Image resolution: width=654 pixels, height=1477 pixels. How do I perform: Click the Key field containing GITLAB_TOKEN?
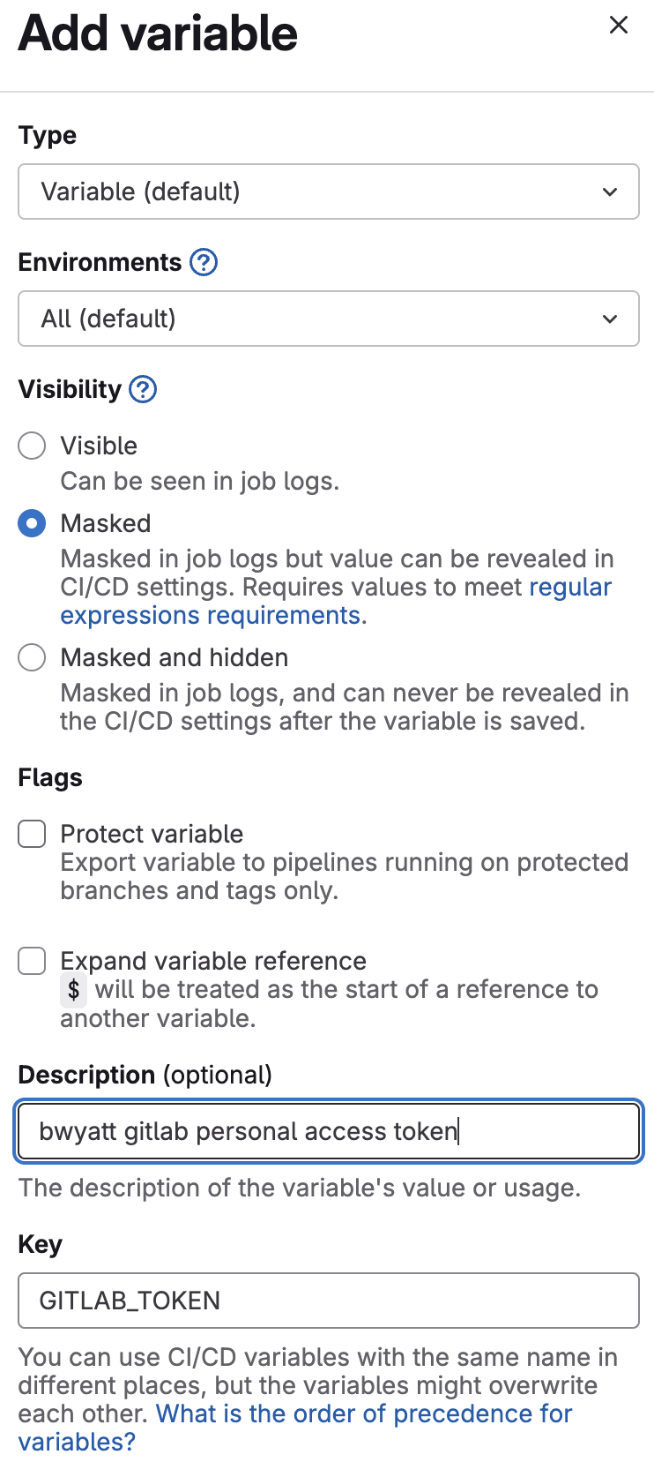[329, 1301]
